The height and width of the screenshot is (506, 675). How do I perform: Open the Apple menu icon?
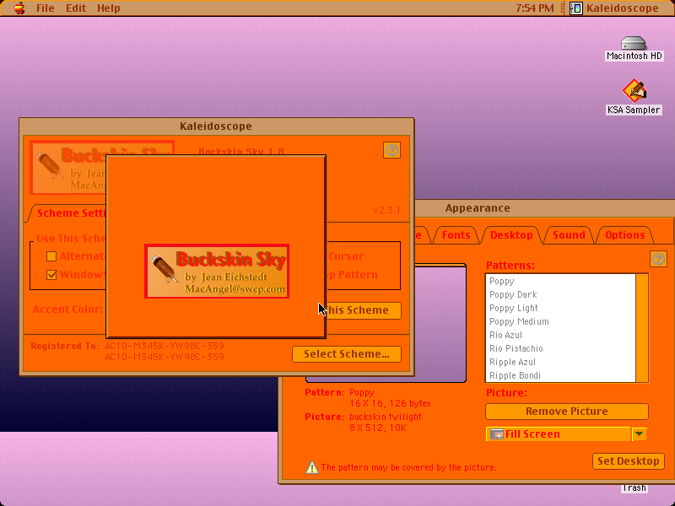coord(19,8)
